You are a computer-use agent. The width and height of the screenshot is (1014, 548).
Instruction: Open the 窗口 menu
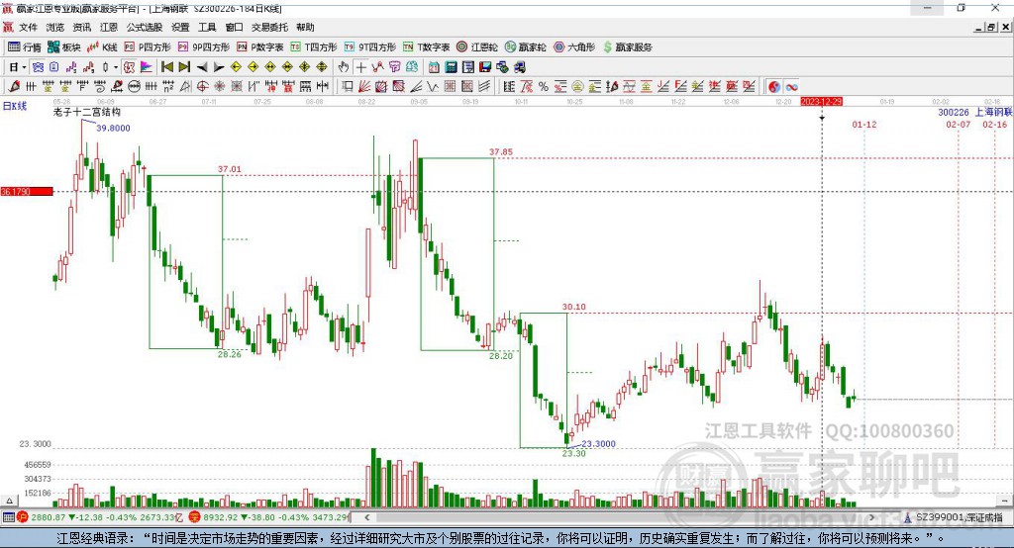click(234, 27)
